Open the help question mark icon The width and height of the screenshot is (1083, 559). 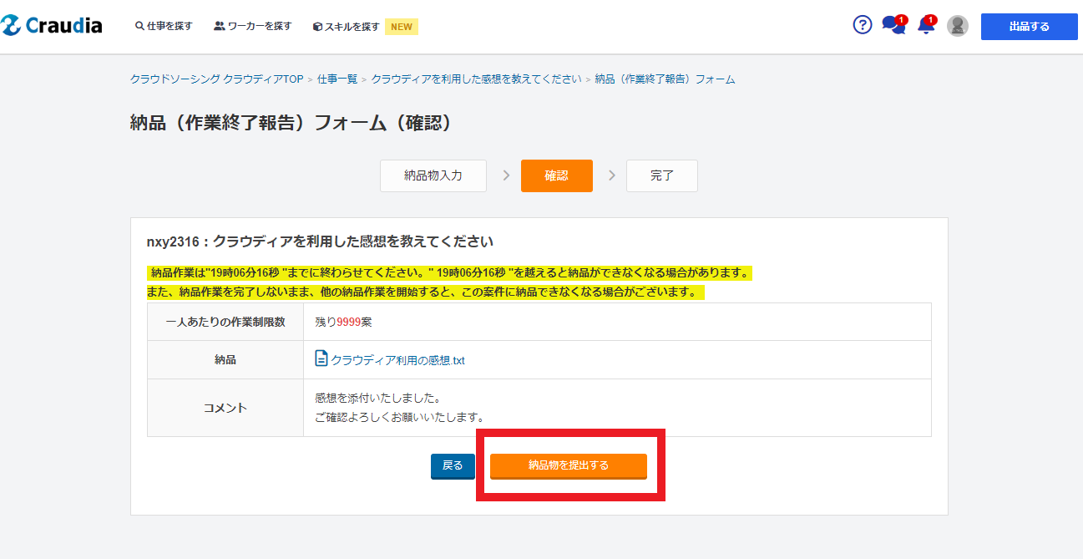pyautogui.click(x=862, y=25)
